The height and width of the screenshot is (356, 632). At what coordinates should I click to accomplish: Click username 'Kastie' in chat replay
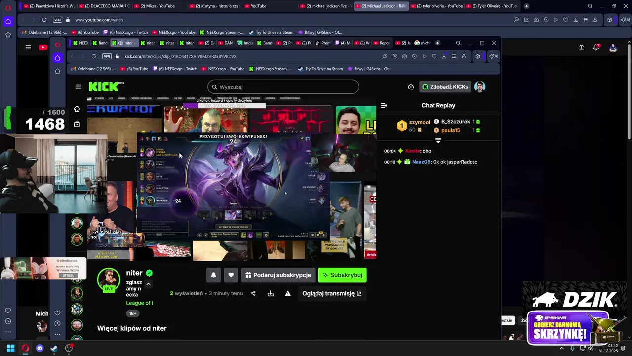click(x=412, y=151)
